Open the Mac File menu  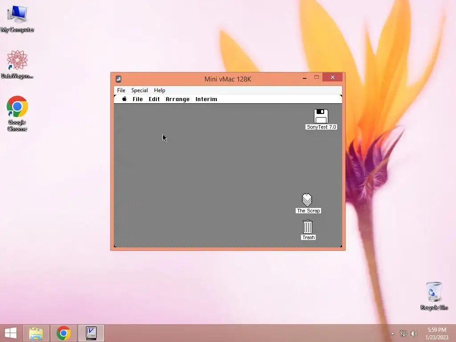tap(138, 99)
